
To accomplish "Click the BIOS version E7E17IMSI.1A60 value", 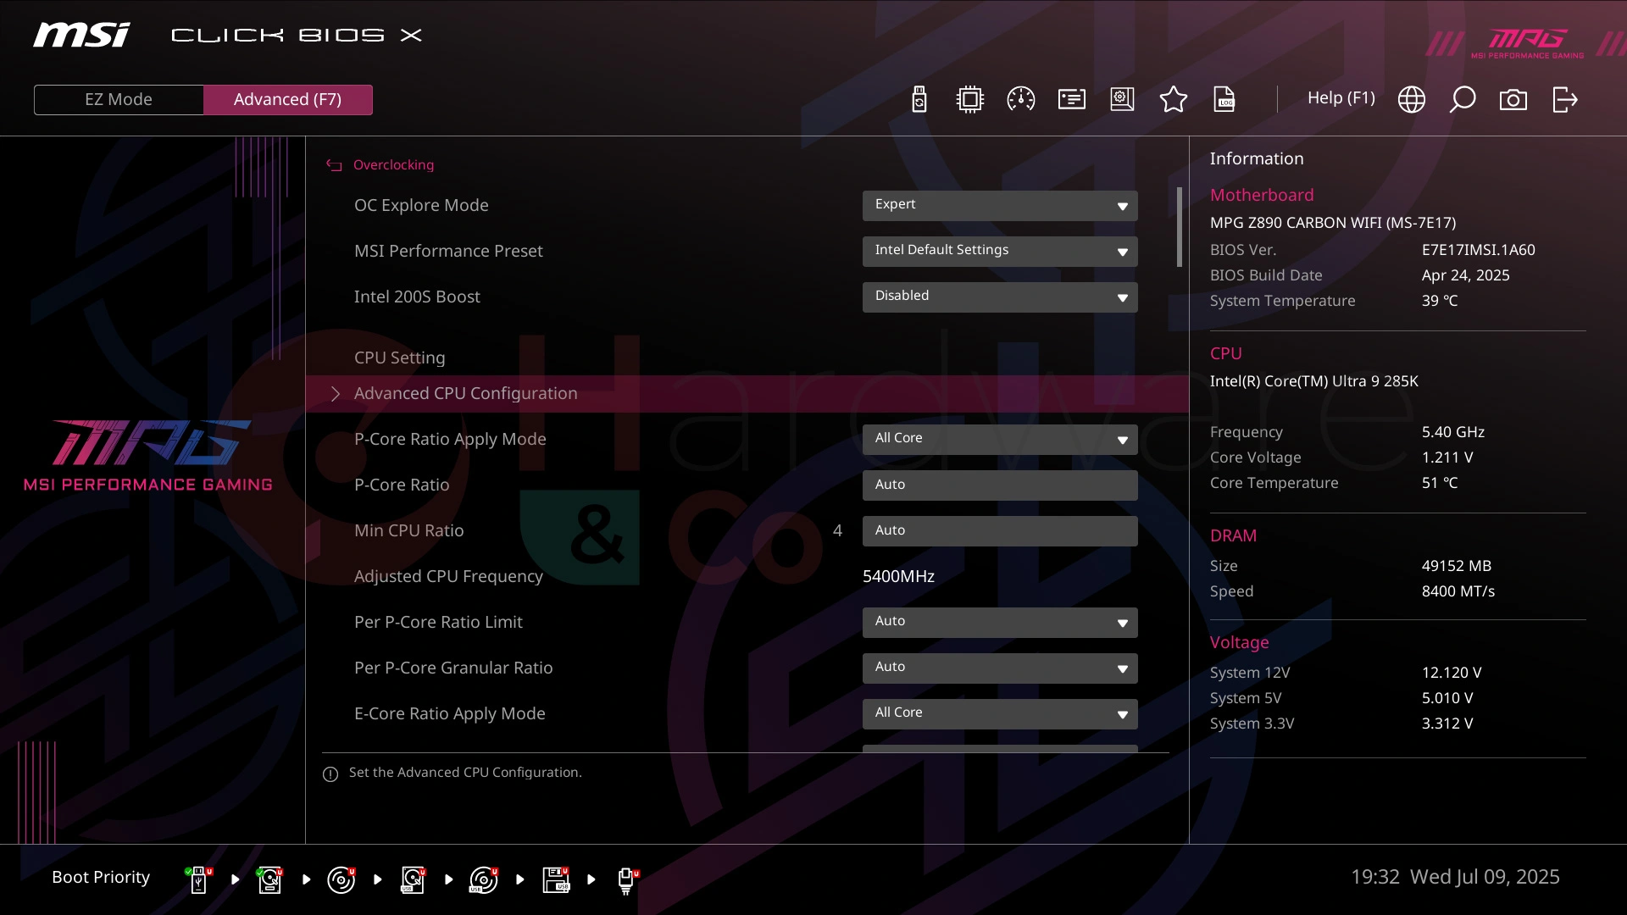I will 1478,250.
